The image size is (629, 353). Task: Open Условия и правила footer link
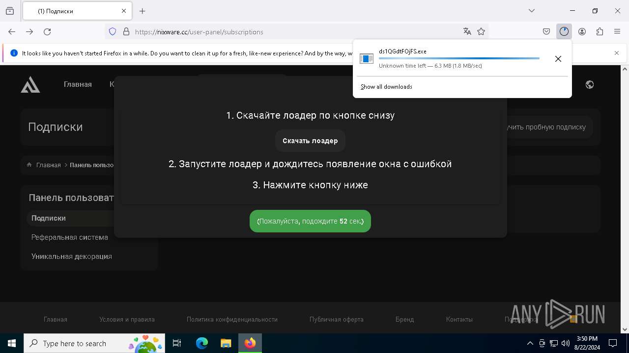127,320
